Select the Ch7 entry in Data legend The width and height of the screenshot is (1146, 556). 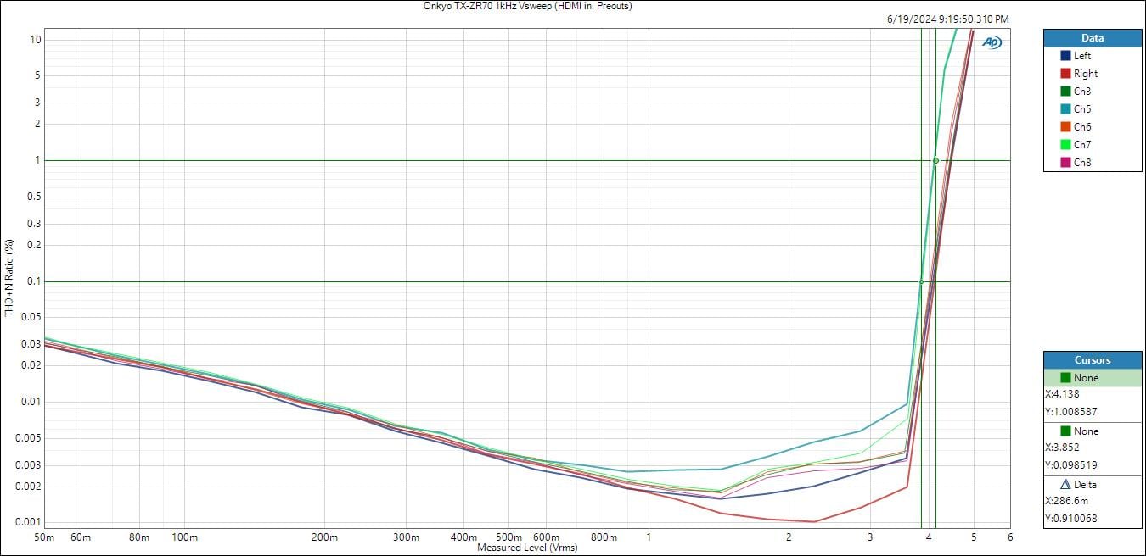tap(1082, 145)
